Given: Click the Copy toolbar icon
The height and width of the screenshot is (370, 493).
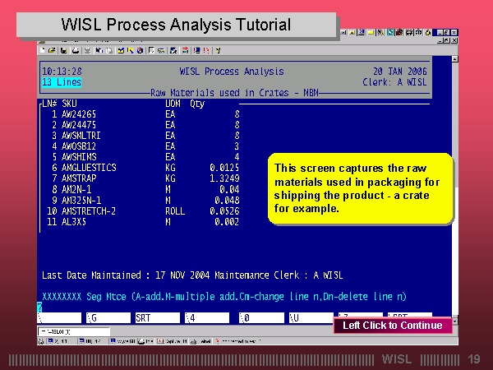Looking at the screenshot, I should coord(97,49).
